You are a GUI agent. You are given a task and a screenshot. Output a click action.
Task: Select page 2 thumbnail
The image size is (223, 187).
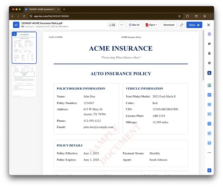24,81
